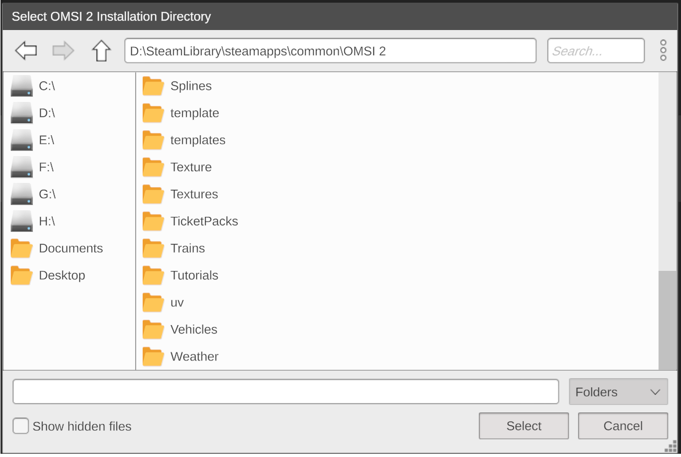This screenshot has height=457, width=681.
Task: Click the Textures folder icon
Action: (x=153, y=194)
